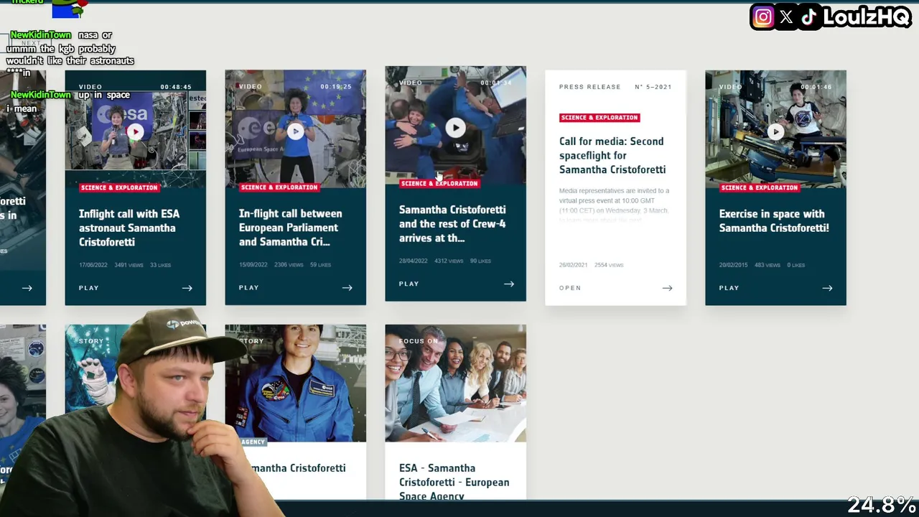Open 'Inflight call with ESA astronaut' title

129,228
